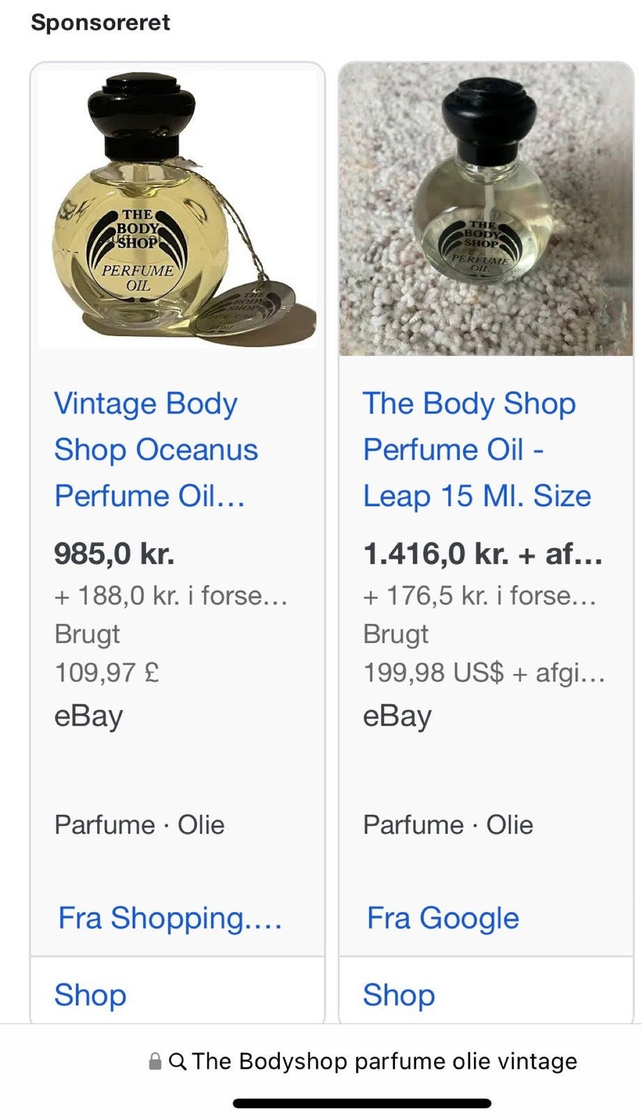Tap the address bar search text
Image resolution: width=642 pixels, height=1116 pixels.
(384, 1062)
